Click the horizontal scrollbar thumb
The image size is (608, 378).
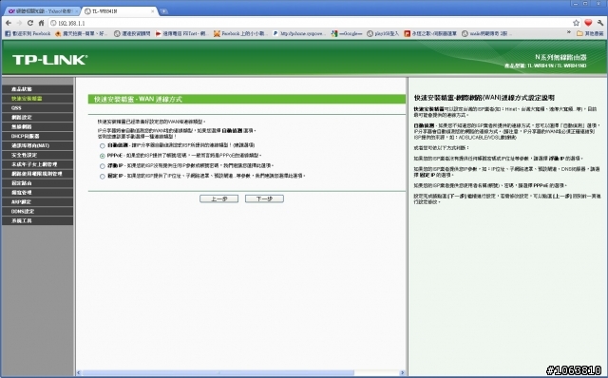coord(218,373)
